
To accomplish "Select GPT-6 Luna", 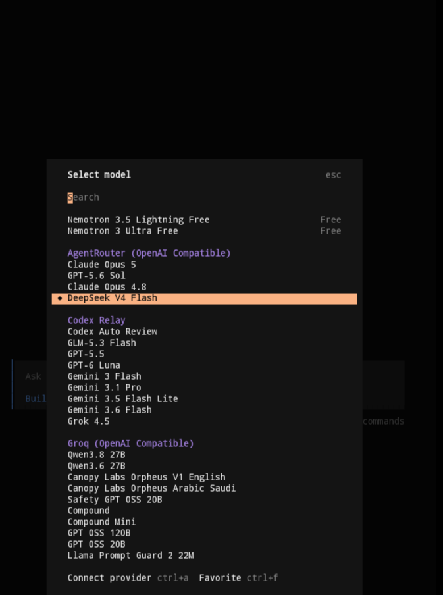I will pos(204,365).
